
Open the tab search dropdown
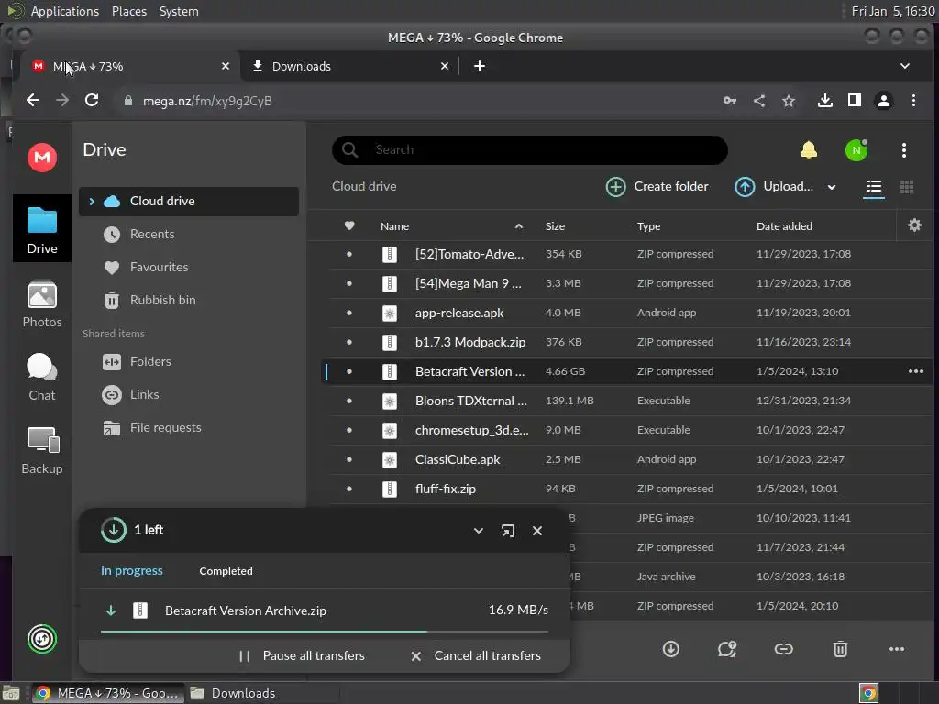(905, 66)
